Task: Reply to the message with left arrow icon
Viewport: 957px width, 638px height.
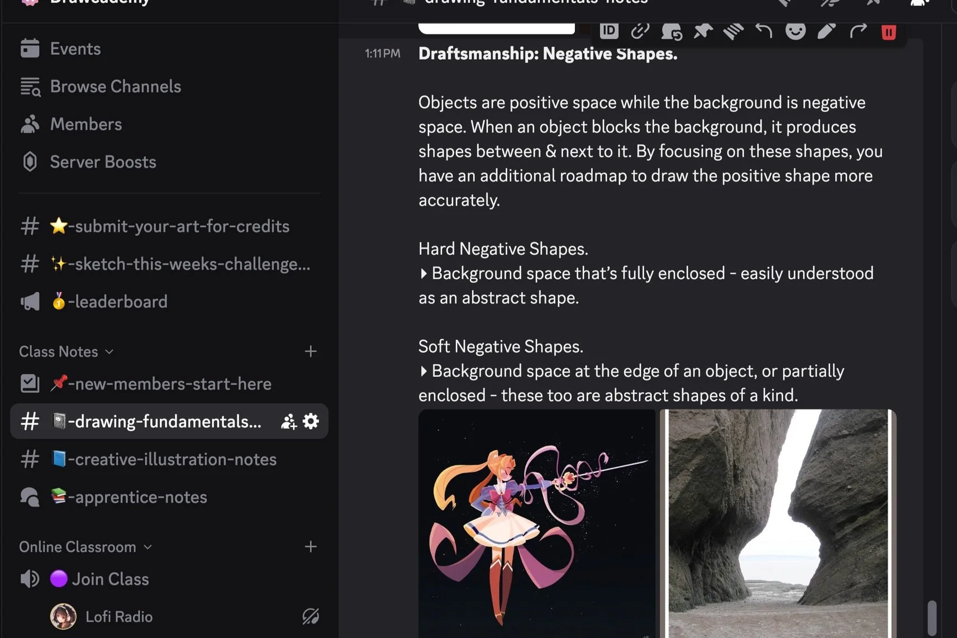Action: click(x=764, y=31)
